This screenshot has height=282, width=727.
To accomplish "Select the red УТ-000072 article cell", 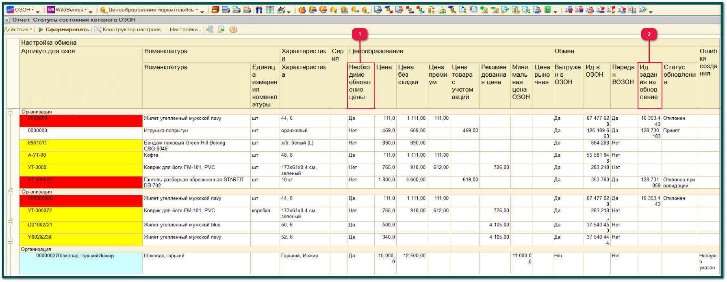I will tap(81, 182).
